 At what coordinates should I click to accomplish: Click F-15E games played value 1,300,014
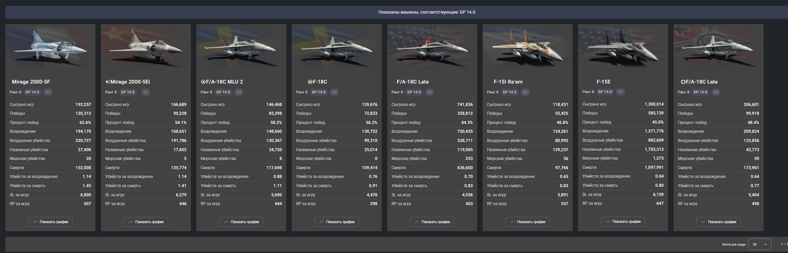coord(654,104)
